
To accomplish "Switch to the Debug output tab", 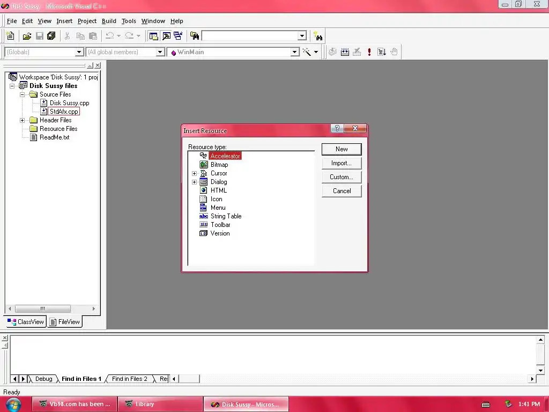I will 43,379.
